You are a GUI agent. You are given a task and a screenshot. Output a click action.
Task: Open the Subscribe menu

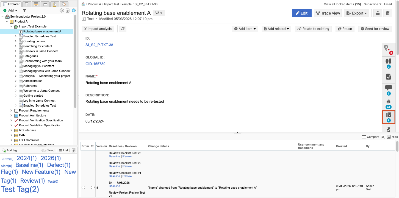click(x=372, y=4)
